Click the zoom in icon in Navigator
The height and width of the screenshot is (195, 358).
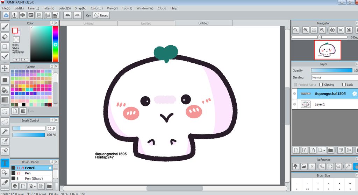[306, 30]
